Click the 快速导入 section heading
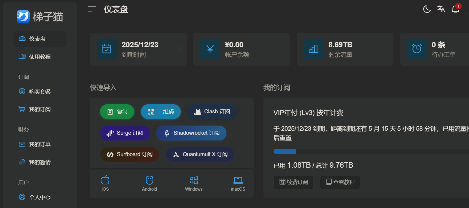Screen dimensions: 469x208 [103, 88]
